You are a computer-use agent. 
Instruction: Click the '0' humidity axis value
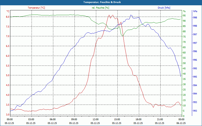pos(184,116)
